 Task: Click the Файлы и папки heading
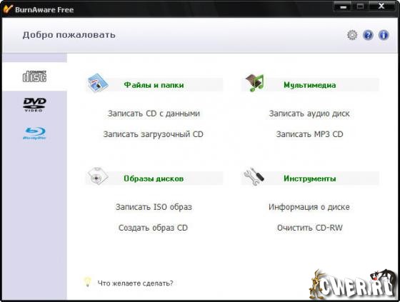(x=154, y=85)
